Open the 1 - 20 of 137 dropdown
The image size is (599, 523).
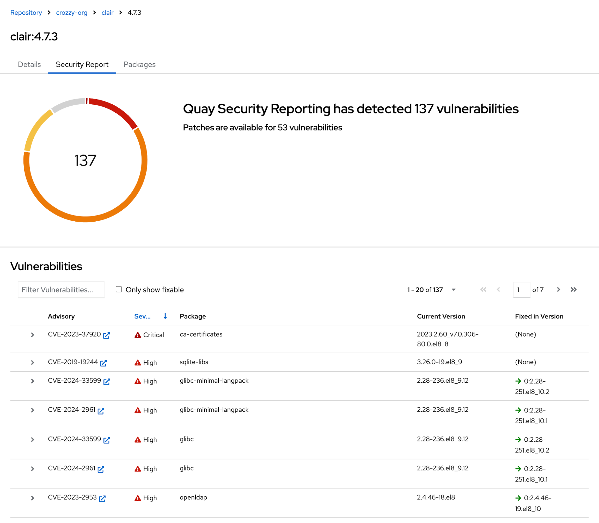[453, 289]
